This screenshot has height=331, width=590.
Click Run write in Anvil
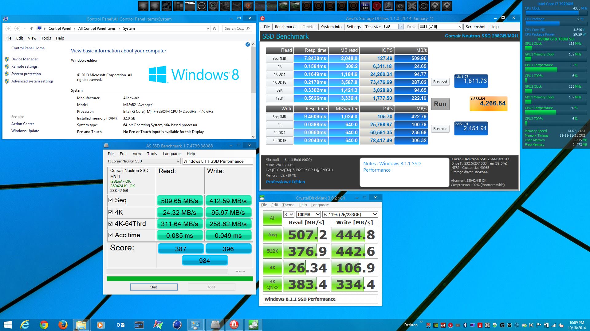click(x=440, y=129)
